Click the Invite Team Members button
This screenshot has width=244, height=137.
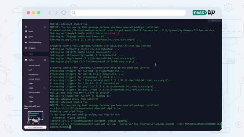35,127
